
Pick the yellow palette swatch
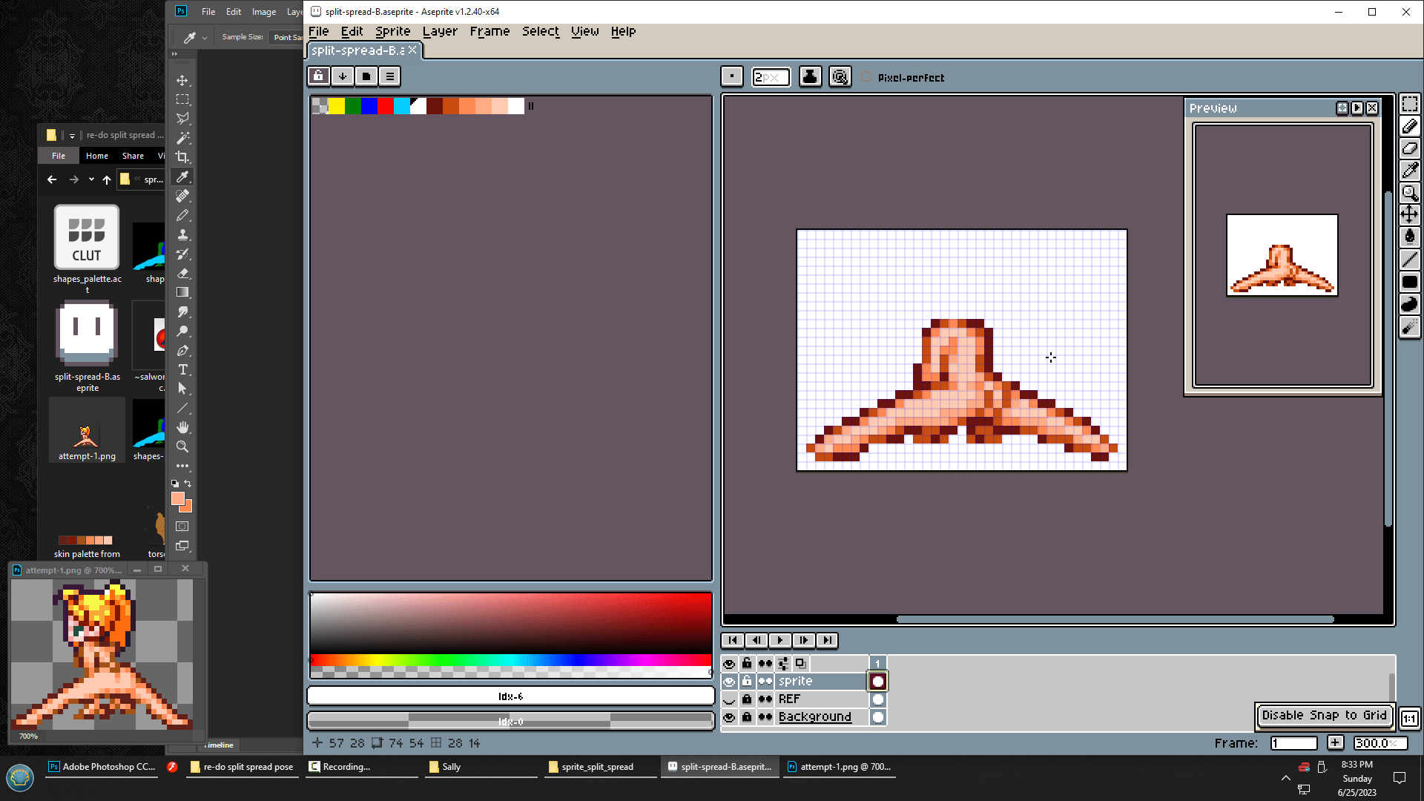point(337,106)
